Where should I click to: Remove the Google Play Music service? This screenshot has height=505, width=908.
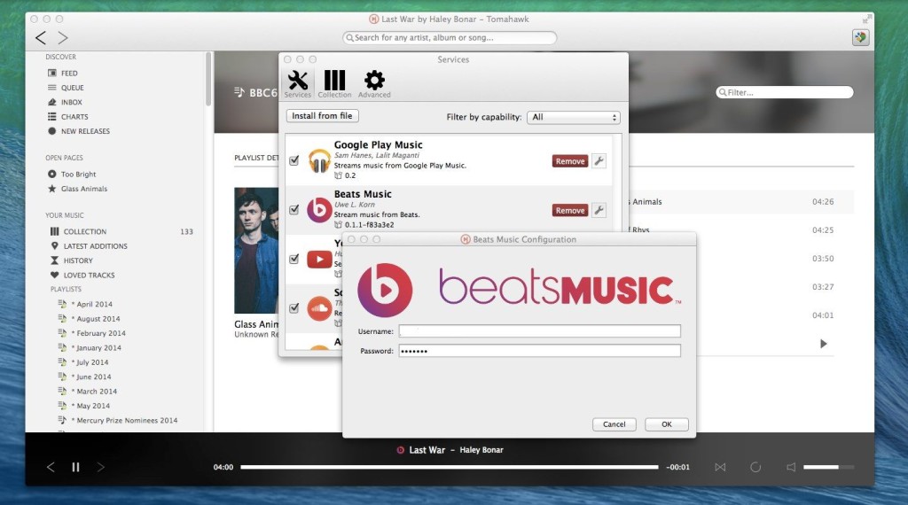point(570,161)
